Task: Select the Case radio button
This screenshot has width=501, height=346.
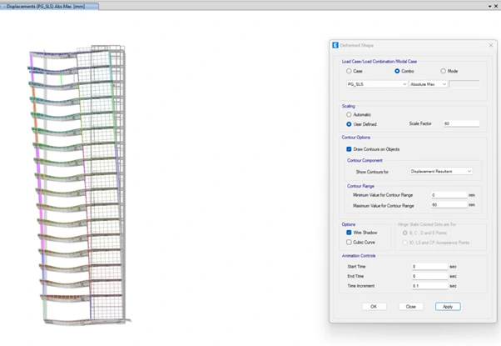Action: pyautogui.click(x=349, y=71)
